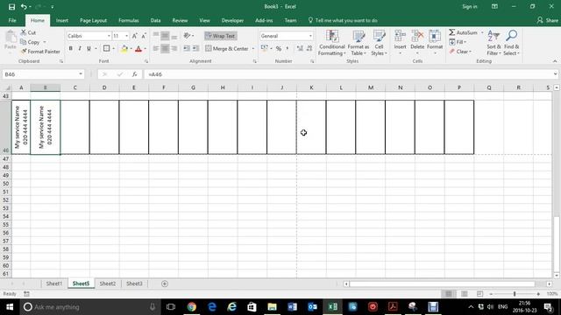Viewport: 561px width, 315px height.
Task: Toggle Wrap Text for the cell
Action: pyautogui.click(x=221, y=36)
